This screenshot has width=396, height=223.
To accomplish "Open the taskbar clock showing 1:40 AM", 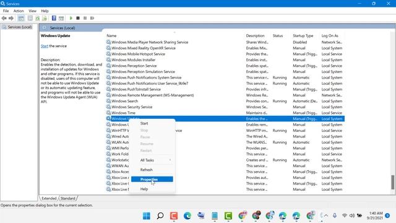I will pyautogui.click(x=375, y=216).
